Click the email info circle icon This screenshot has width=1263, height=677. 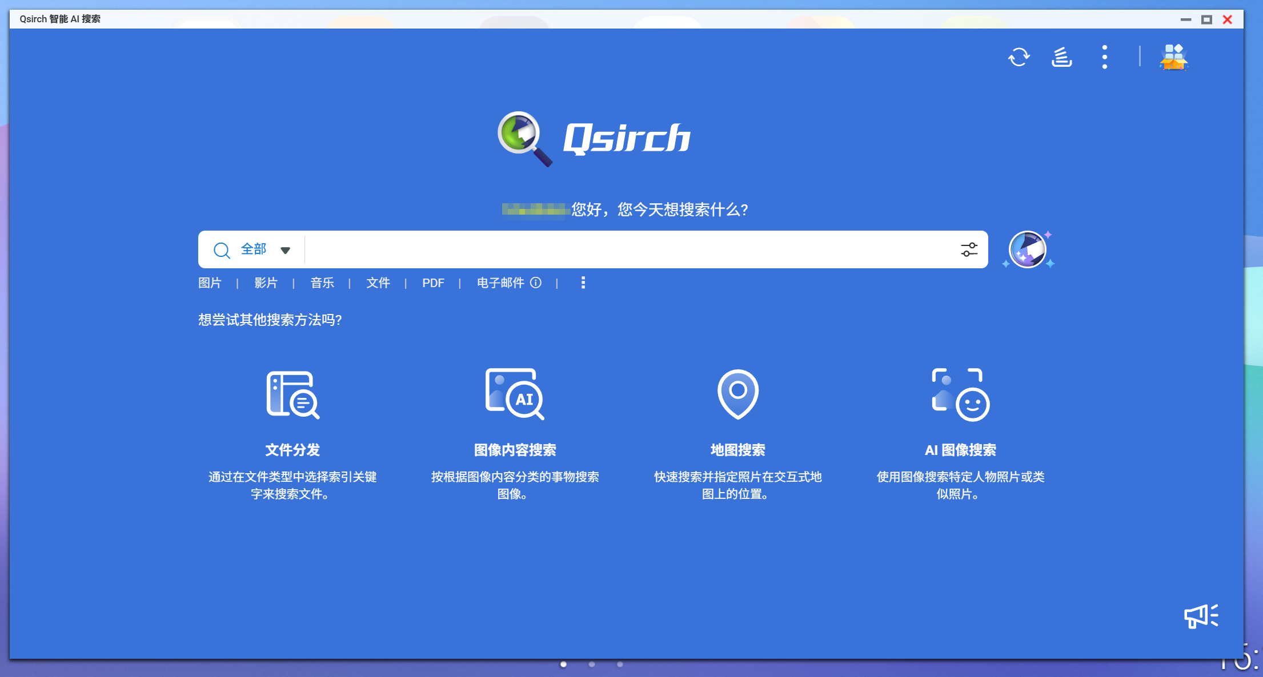pyautogui.click(x=536, y=283)
